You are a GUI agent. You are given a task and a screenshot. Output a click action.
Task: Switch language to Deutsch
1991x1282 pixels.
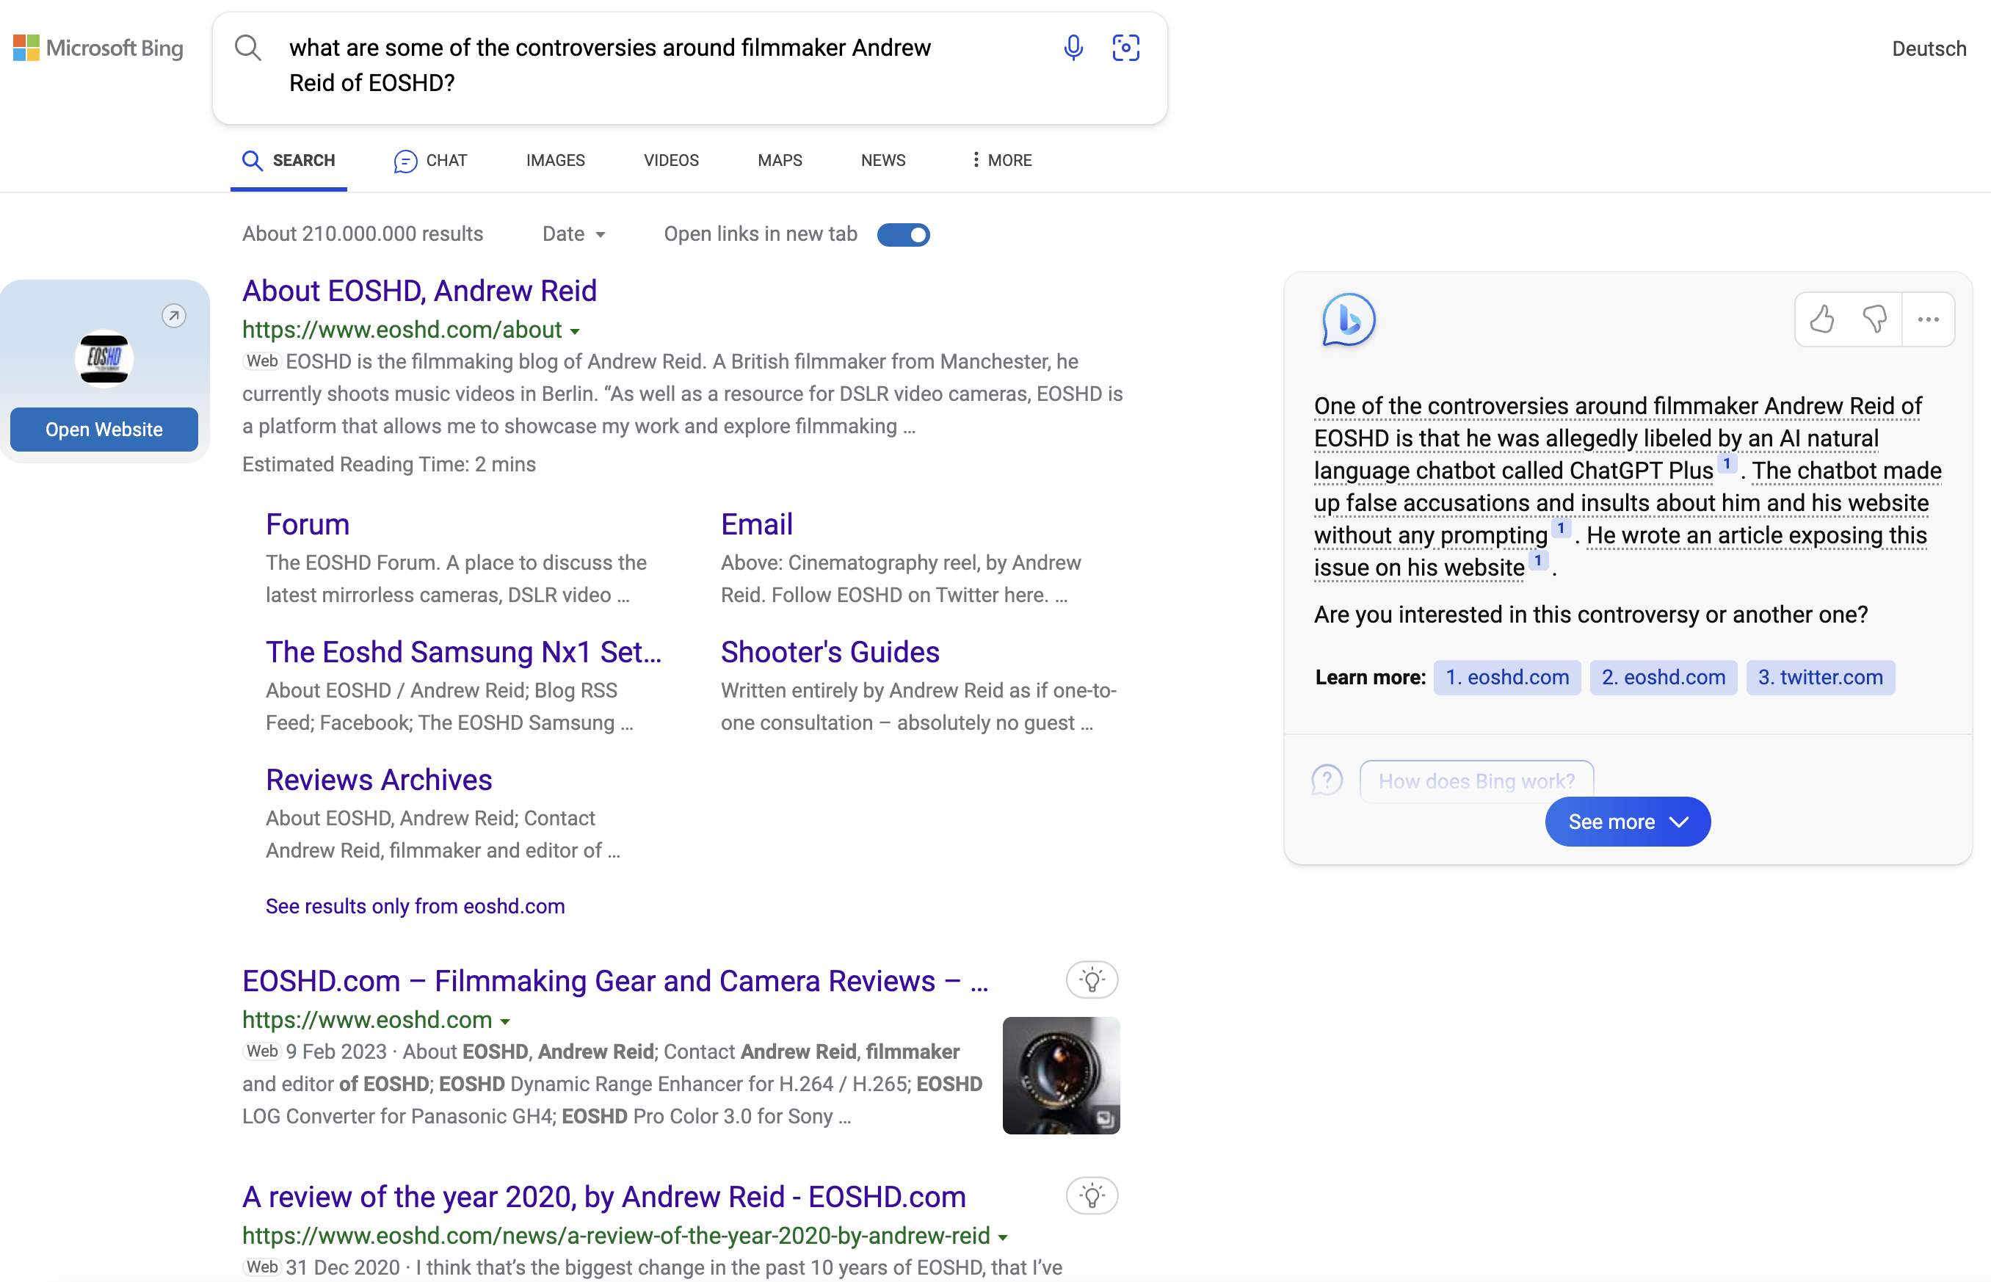(x=1929, y=48)
